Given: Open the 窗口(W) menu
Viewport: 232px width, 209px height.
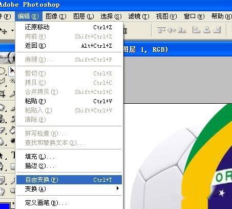Looking at the screenshot, I should 194,16.
